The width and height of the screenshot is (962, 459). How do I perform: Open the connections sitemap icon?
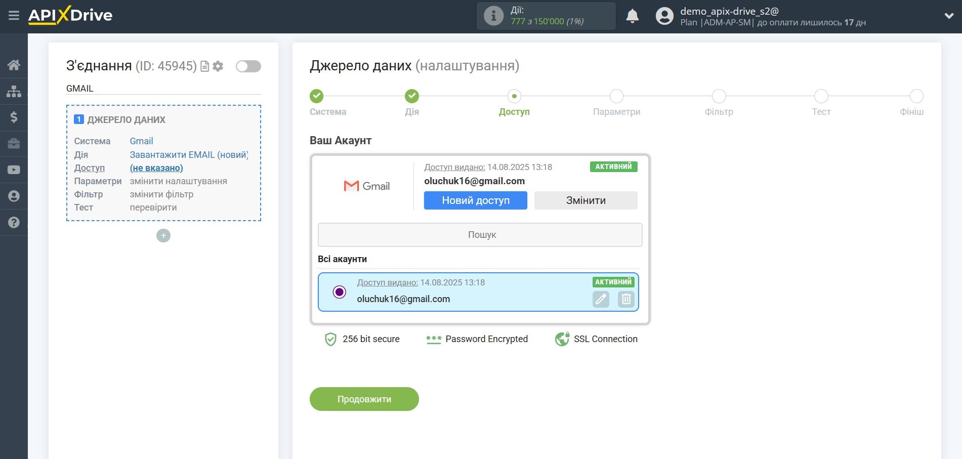[x=14, y=91]
